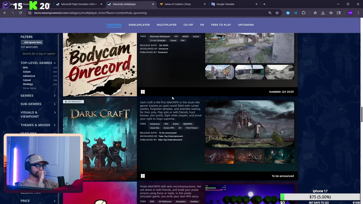The height and width of the screenshot is (204, 363).
Task: Open Dark Craft game capsule image
Action: click(x=100, y=139)
